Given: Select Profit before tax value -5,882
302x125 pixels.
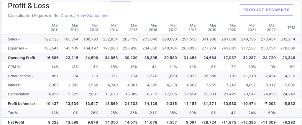Looking at the screenshot, I should point(289,104).
